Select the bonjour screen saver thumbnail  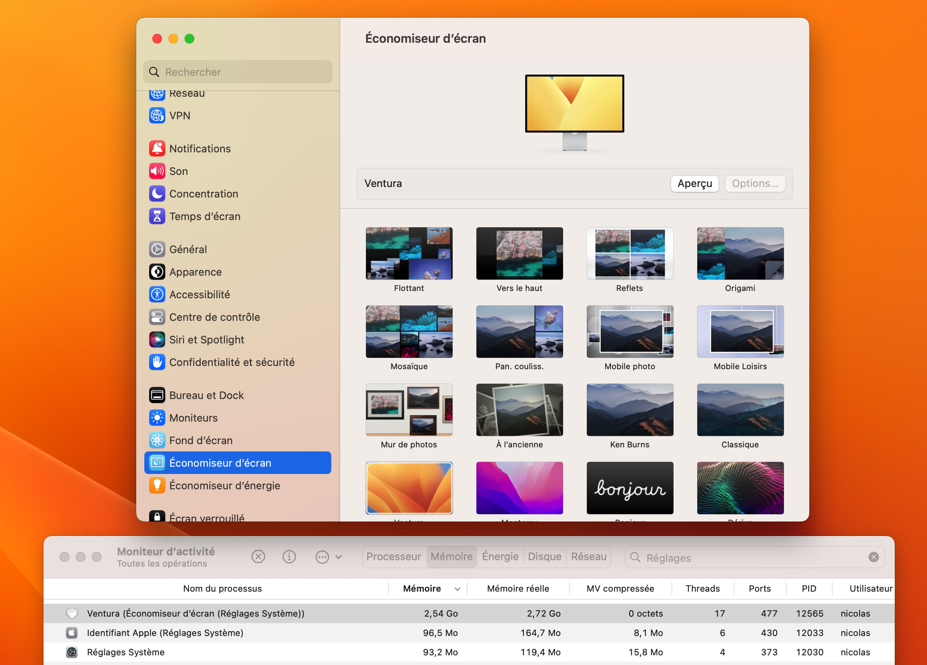tap(630, 488)
